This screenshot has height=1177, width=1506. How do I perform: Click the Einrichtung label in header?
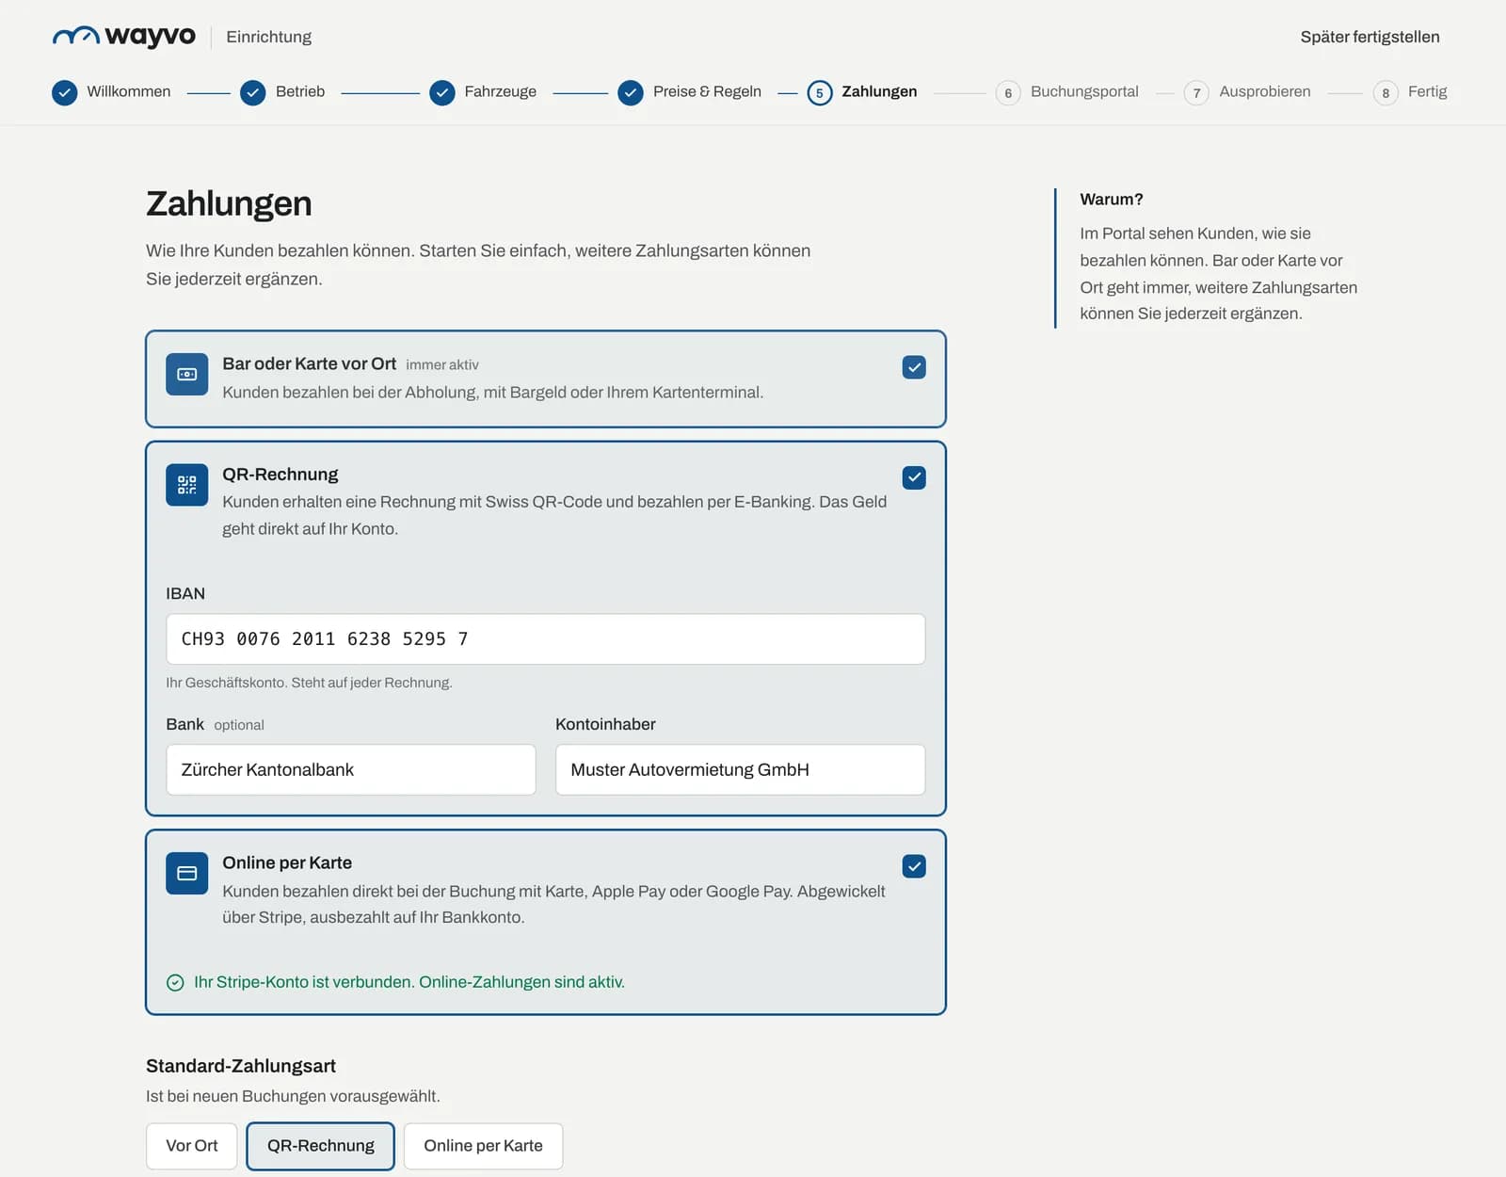click(268, 37)
